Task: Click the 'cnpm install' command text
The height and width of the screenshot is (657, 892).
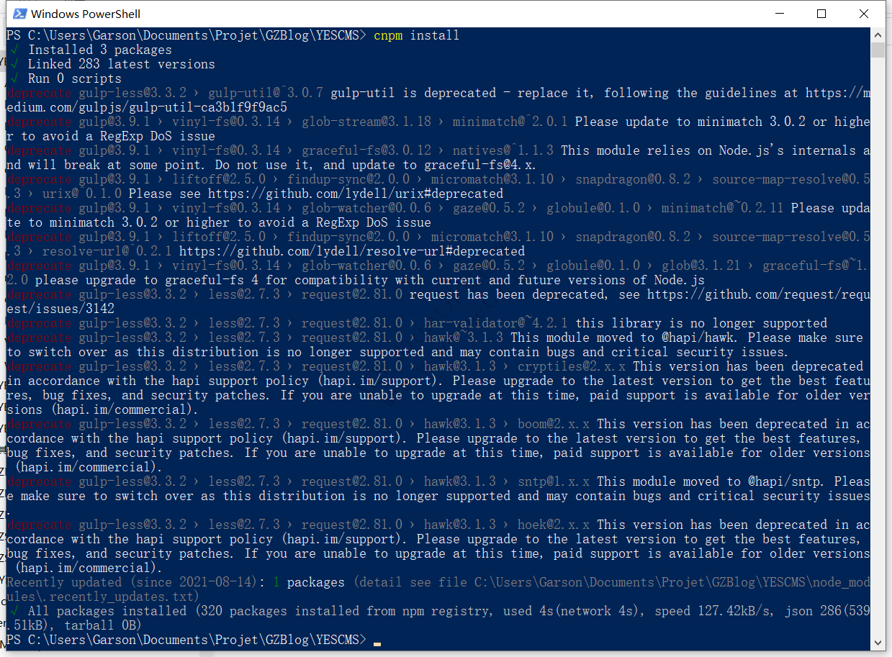Action: tap(416, 35)
